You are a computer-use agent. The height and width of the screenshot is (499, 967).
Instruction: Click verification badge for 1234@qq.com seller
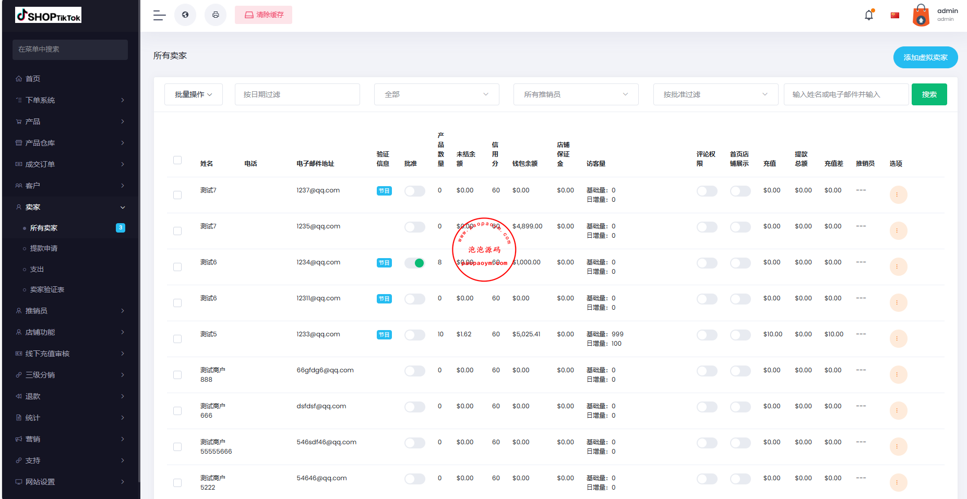pyautogui.click(x=384, y=263)
